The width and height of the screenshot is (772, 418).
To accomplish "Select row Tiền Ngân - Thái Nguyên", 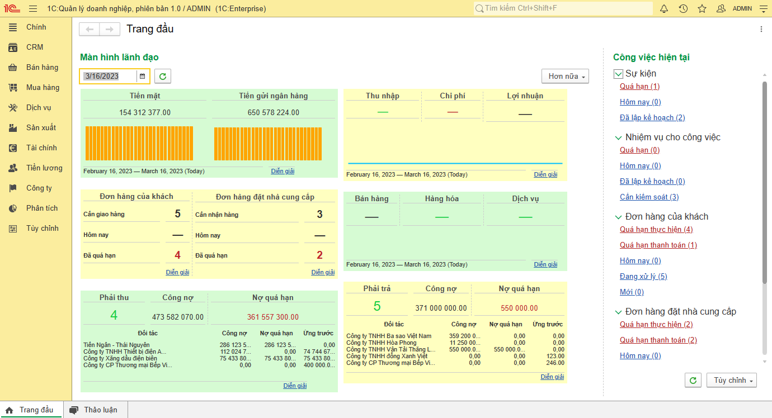I will (x=209, y=345).
